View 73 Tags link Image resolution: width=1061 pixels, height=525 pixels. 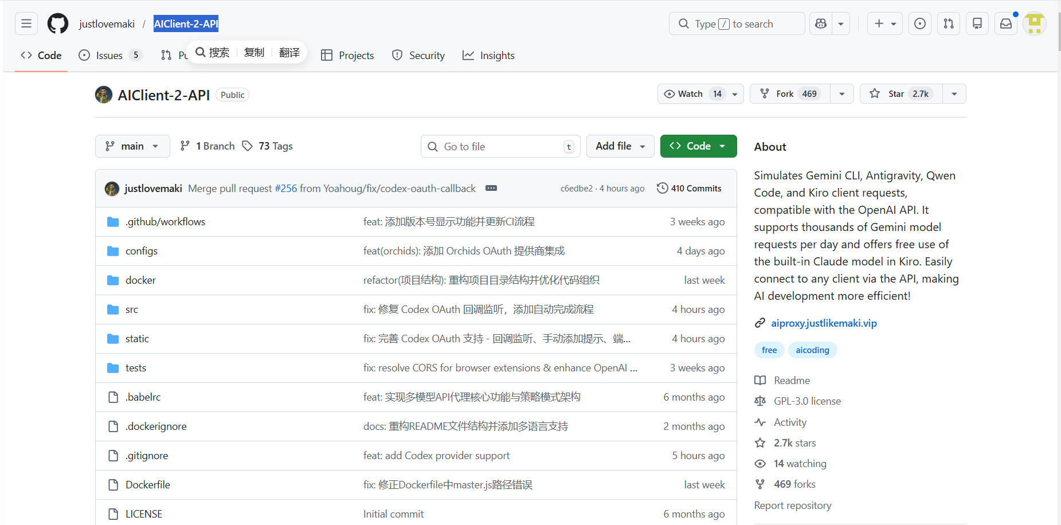point(268,146)
